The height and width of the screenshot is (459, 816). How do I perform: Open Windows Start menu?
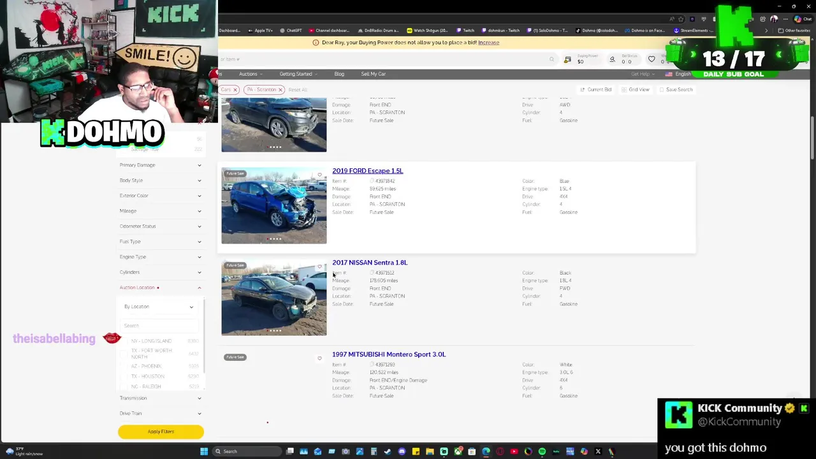click(x=204, y=451)
